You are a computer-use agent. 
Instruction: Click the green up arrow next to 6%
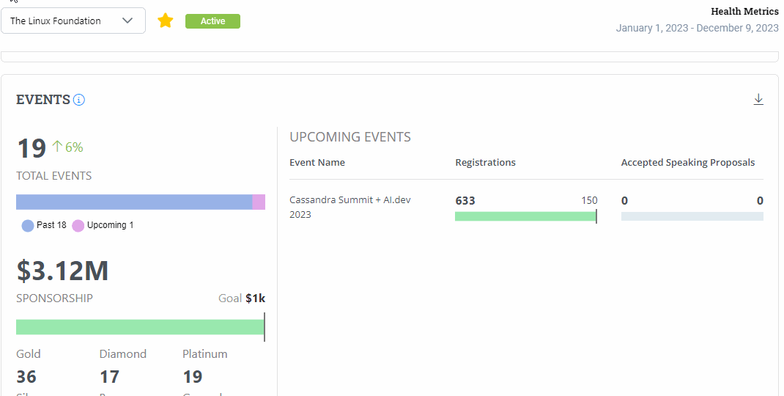(57, 147)
